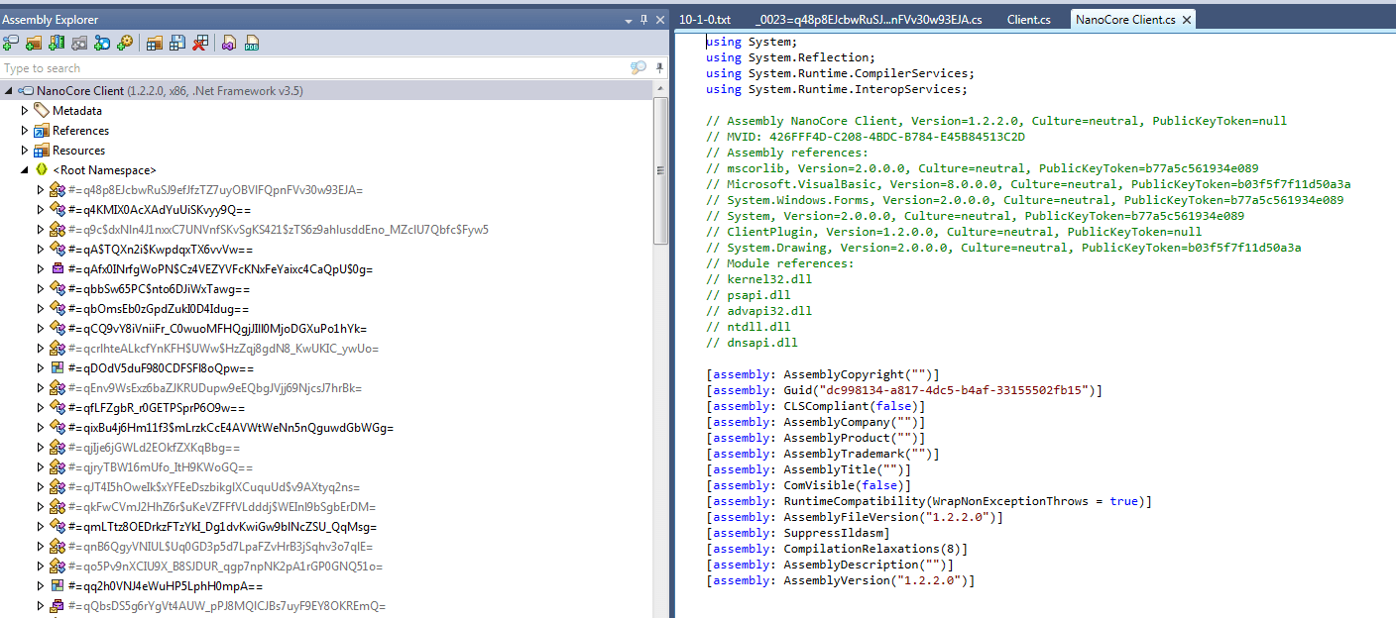The height and width of the screenshot is (618, 1396).
Task: Click icon of #=qq2h0VNJ4eWuHP5LphH0mpA== row
Action: 58,585
